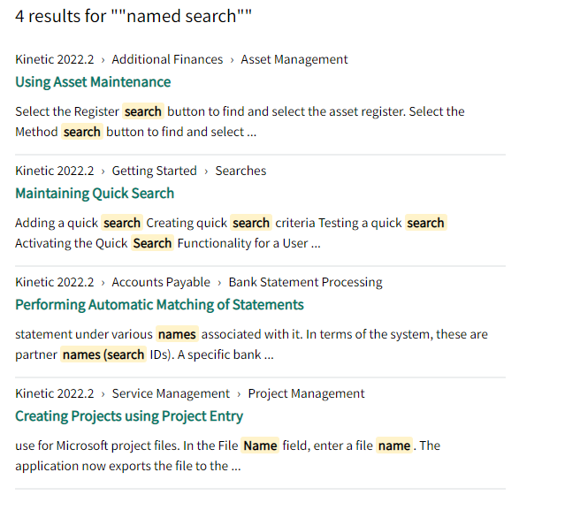The height and width of the screenshot is (518, 580).
Task: Click Kinetic 2022.2 breadcrumb above Asset Maintenance
Action: point(55,59)
